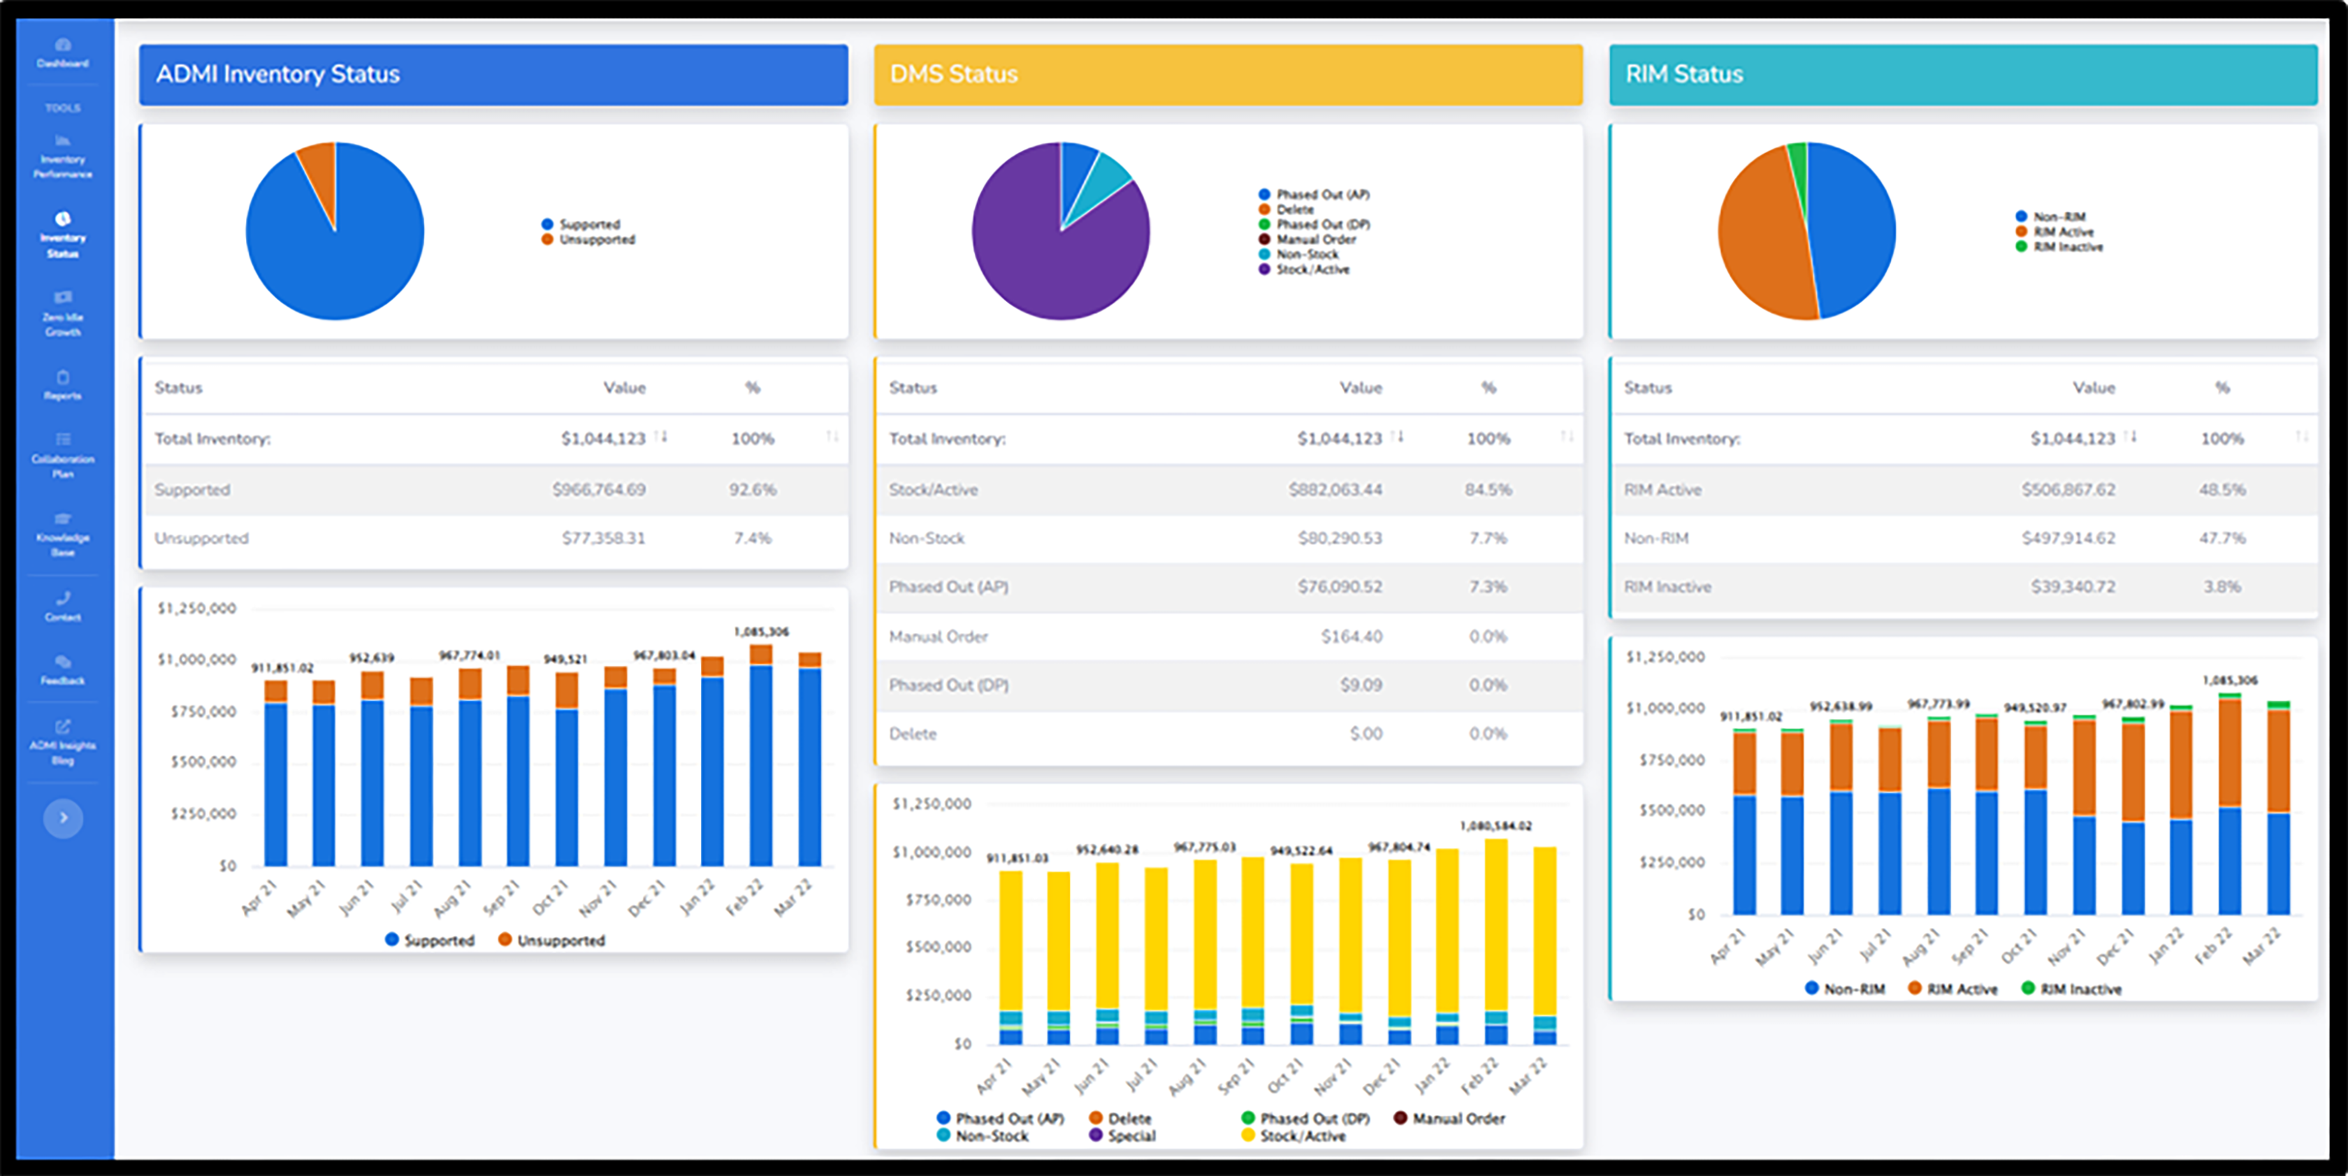
Task: Click Supported value $966,764.69
Action: click(598, 491)
